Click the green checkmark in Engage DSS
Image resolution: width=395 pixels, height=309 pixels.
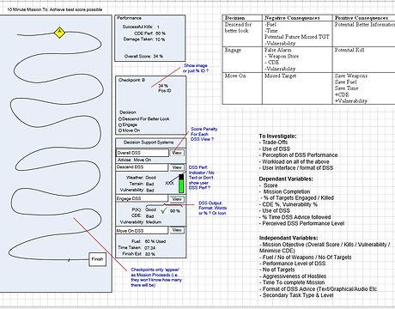[163, 211]
